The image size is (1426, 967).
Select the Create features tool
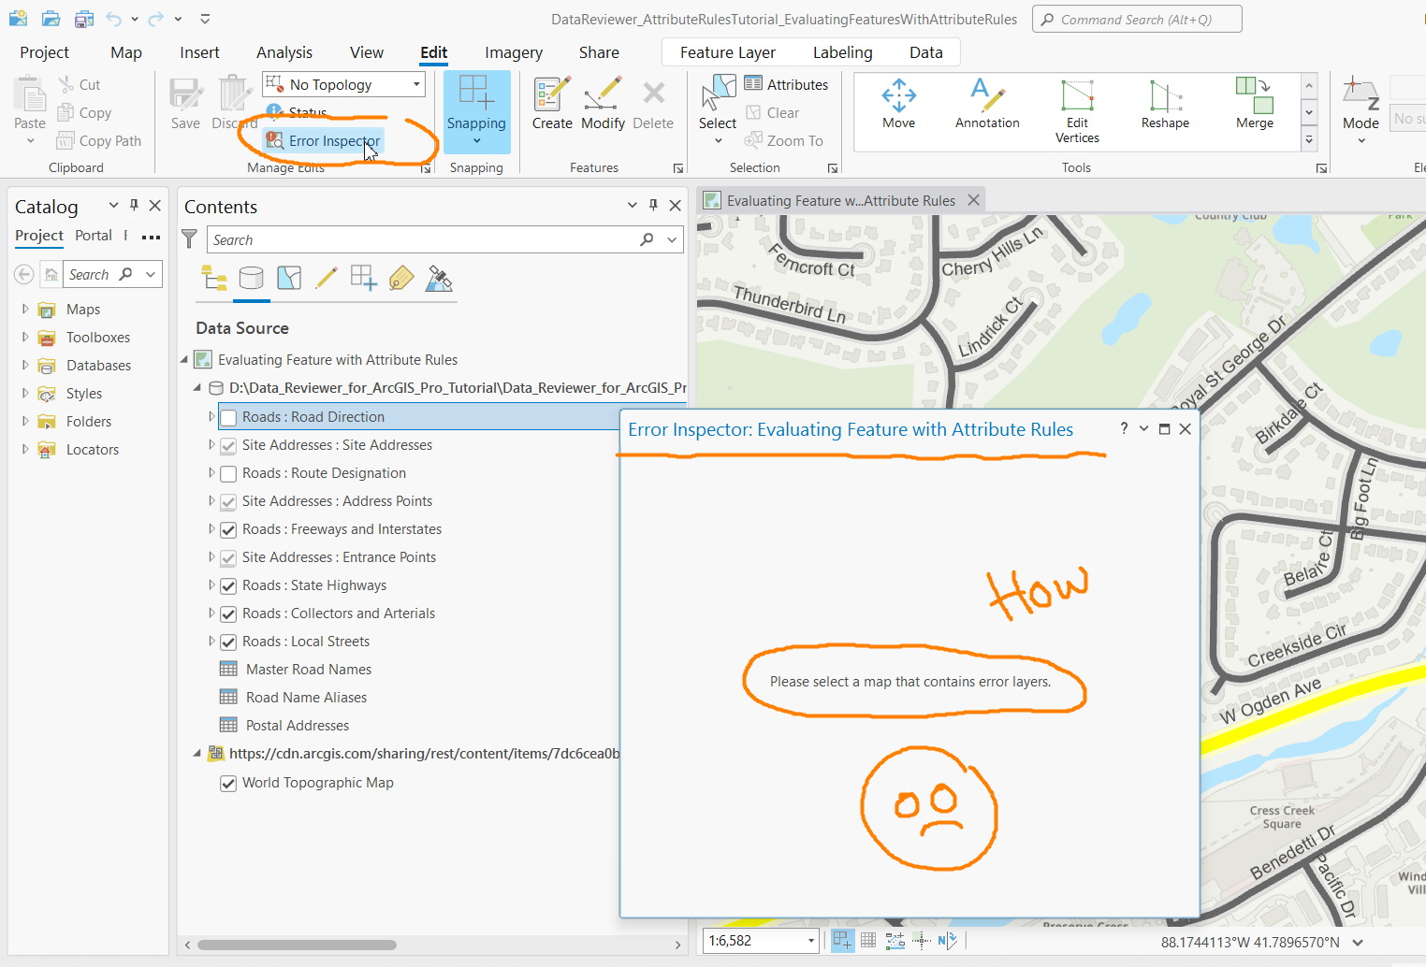(x=551, y=103)
